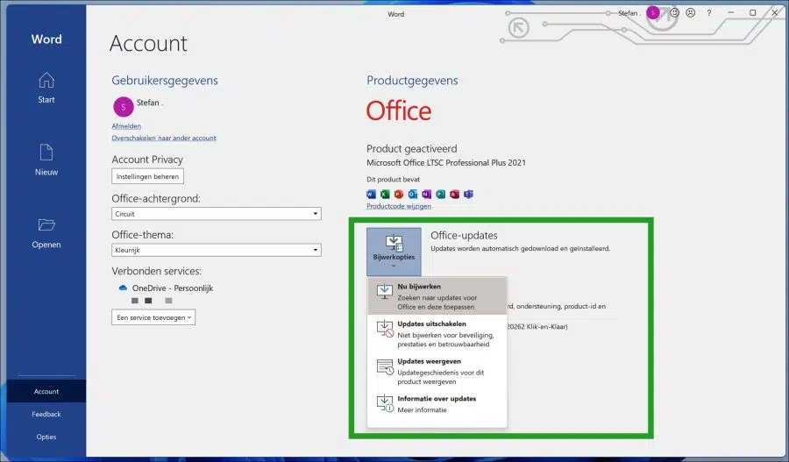
Task: Click the Outlook app icon under product
Action: (413, 195)
